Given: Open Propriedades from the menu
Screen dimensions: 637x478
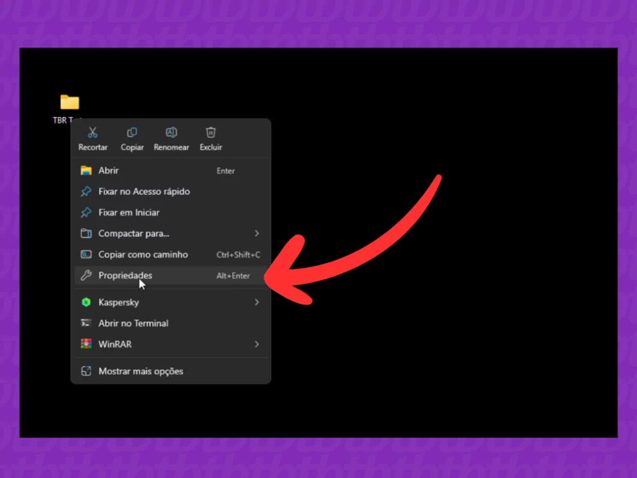Looking at the screenshot, I should [171, 275].
